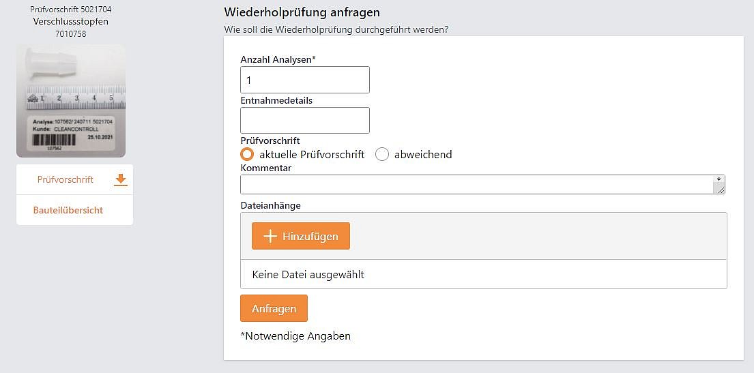The image size is (754, 373).
Task: Click the resize grip of the Kommentar box
Action: coord(719,190)
